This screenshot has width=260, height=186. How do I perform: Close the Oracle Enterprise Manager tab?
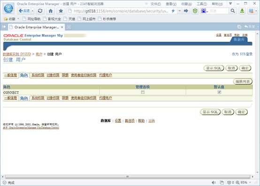click(x=62, y=27)
